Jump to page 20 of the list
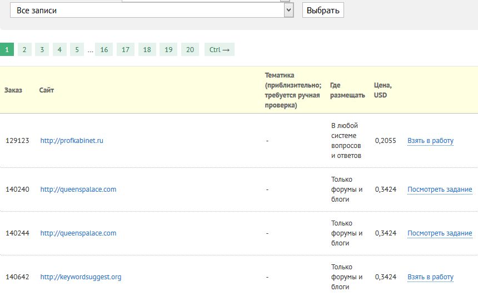Viewport: 478px width, 297px height. pos(190,49)
